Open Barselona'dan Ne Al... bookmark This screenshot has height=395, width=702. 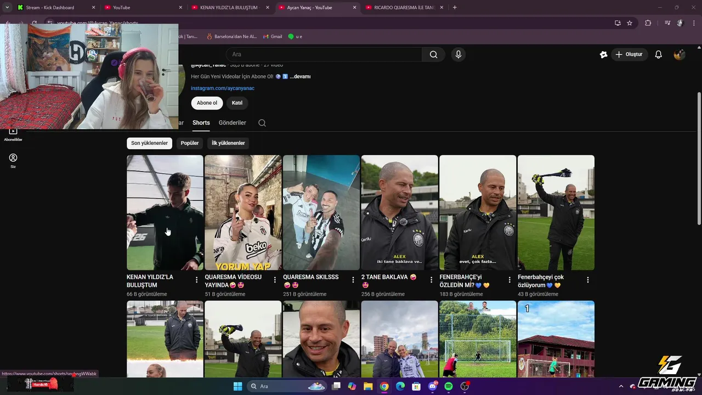pyautogui.click(x=231, y=37)
